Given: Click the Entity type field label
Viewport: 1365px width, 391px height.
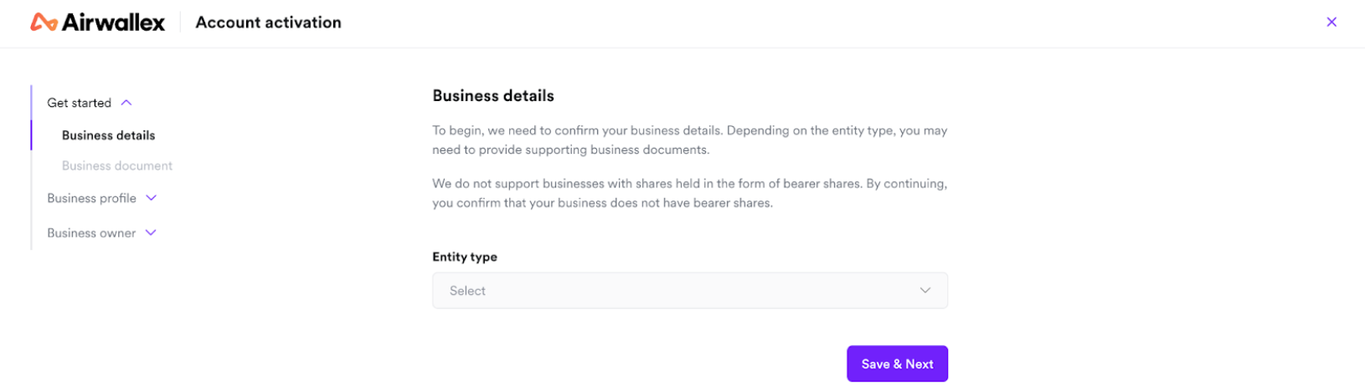Looking at the screenshot, I should (465, 257).
